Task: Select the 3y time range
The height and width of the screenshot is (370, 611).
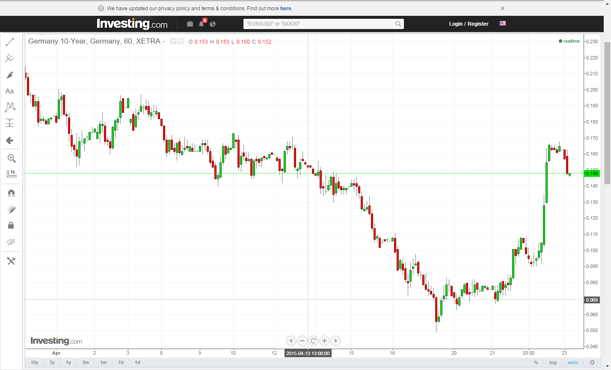Action: click(52, 362)
